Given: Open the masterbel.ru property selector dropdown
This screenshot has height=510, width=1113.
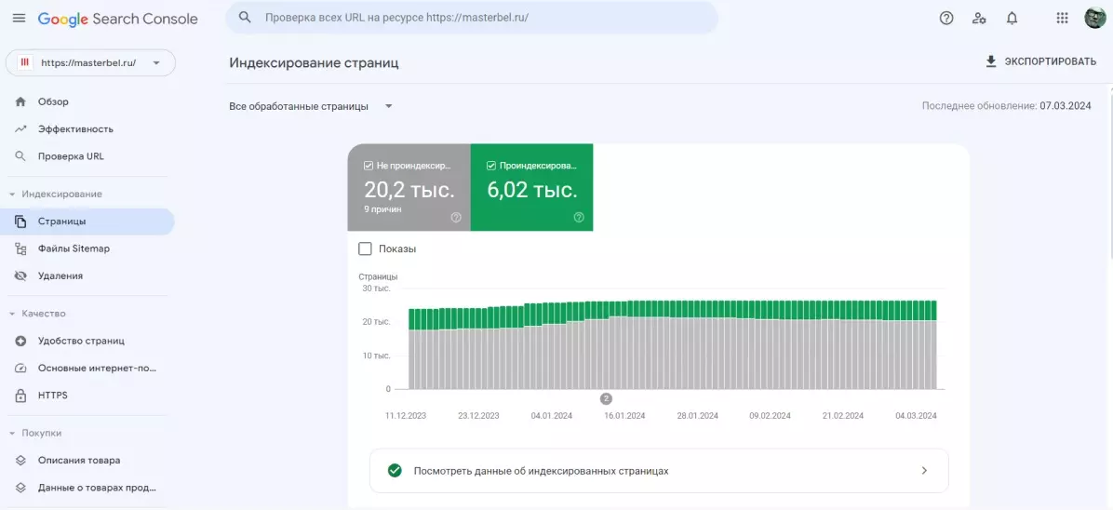Looking at the screenshot, I should point(91,62).
